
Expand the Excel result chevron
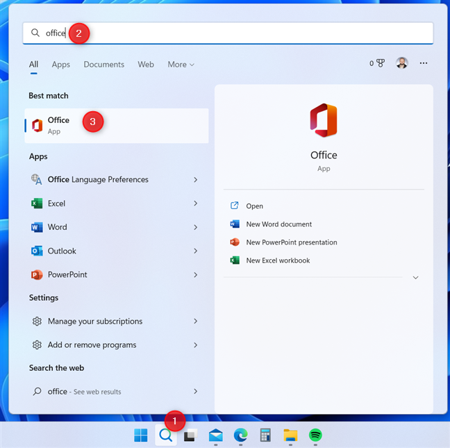tap(195, 204)
